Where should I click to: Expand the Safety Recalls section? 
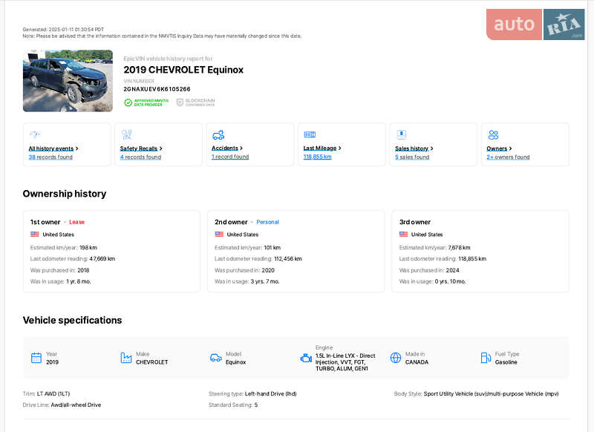tap(139, 148)
